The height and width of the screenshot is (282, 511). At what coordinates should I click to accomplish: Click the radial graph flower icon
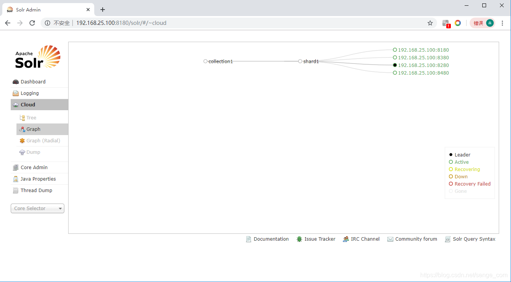tap(22, 141)
